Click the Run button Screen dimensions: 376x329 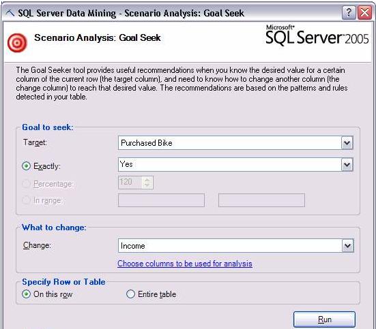(x=324, y=319)
